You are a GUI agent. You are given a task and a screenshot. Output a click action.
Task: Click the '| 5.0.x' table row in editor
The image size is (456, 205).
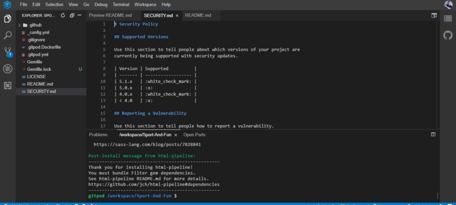click(155, 88)
